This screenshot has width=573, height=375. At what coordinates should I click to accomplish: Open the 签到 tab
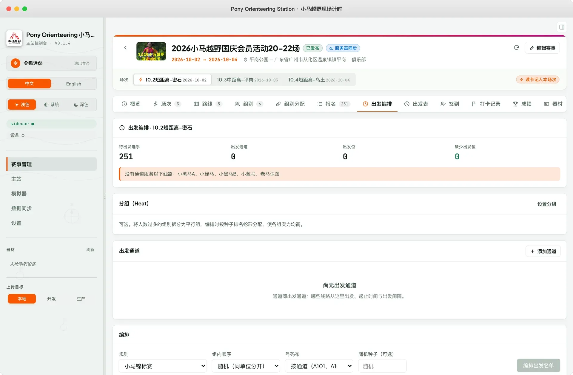point(449,104)
